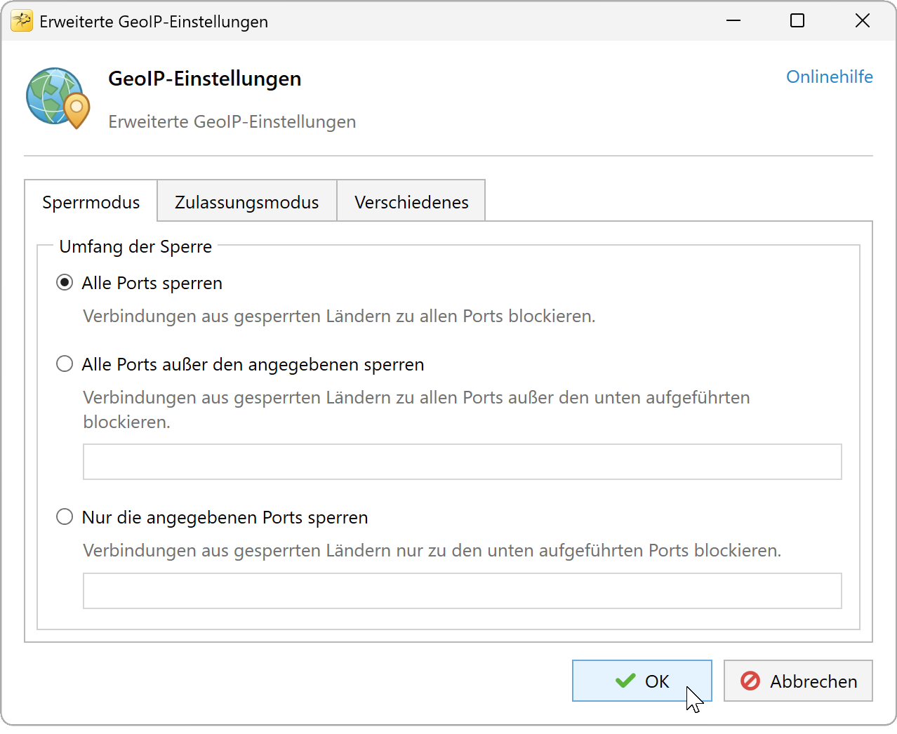Click description 'Verbindungen aus gesperrten Ländern zu allen Ports blockieren.'
The height and width of the screenshot is (734, 897).
pyautogui.click(x=339, y=316)
